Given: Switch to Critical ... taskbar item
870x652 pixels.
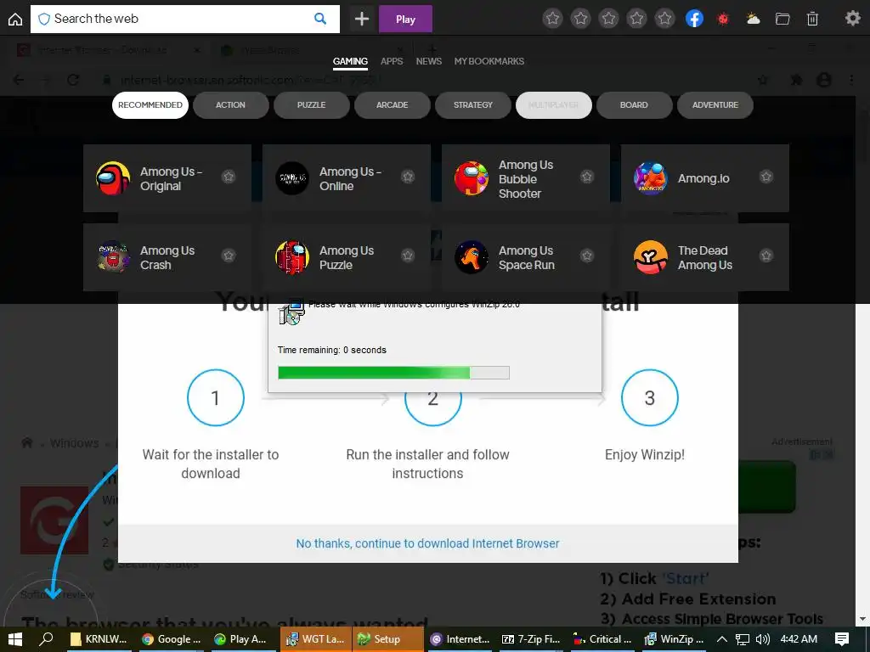Looking at the screenshot, I should tap(603, 639).
